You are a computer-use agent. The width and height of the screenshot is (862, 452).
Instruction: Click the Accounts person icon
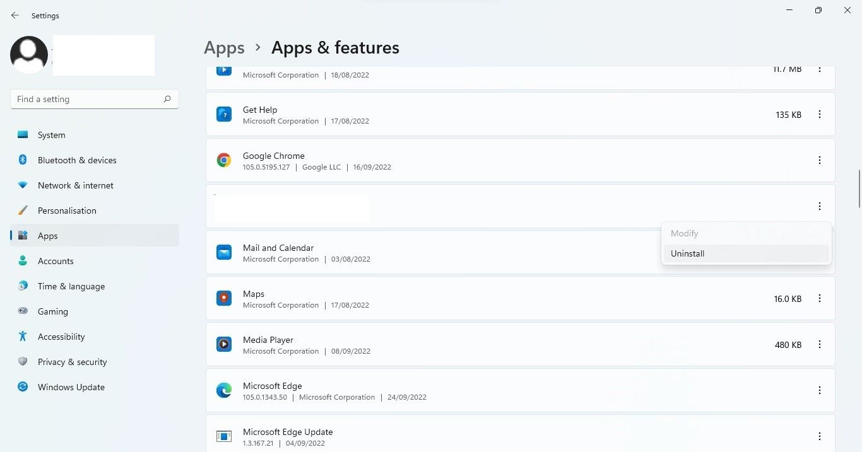(x=23, y=261)
